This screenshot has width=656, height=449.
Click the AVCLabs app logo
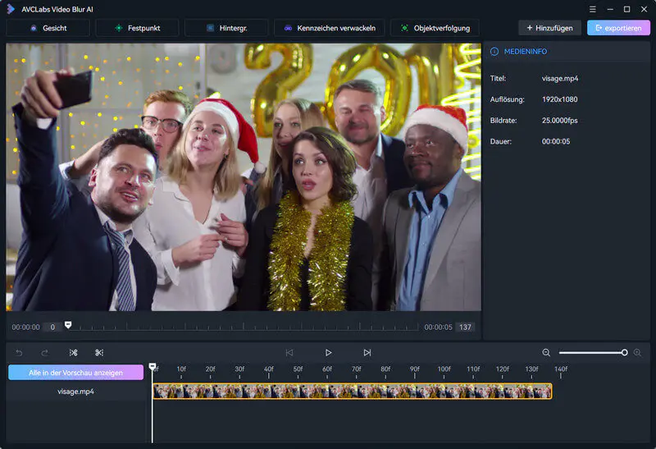coord(11,9)
